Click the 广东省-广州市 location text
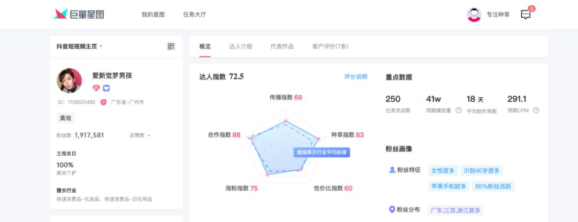The width and height of the screenshot is (578, 222). (x=127, y=102)
